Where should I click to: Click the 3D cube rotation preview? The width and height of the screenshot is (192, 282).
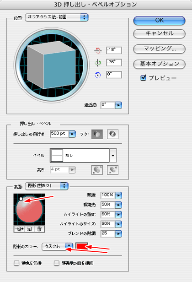pyautogui.click(x=52, y=65)
